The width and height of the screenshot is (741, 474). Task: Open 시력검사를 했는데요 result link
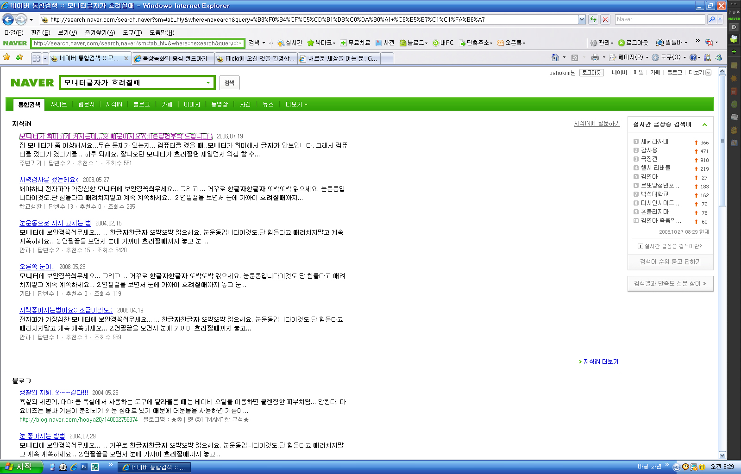coord(49,180)
